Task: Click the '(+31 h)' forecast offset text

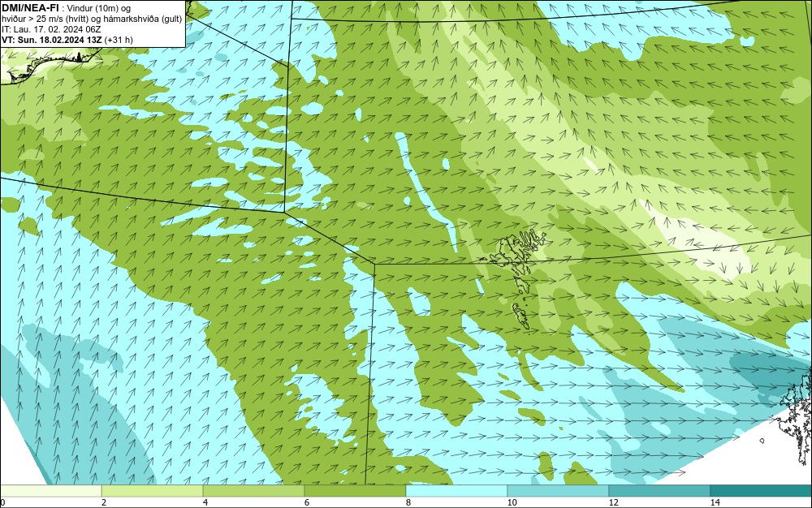Action: coord(119,40)
